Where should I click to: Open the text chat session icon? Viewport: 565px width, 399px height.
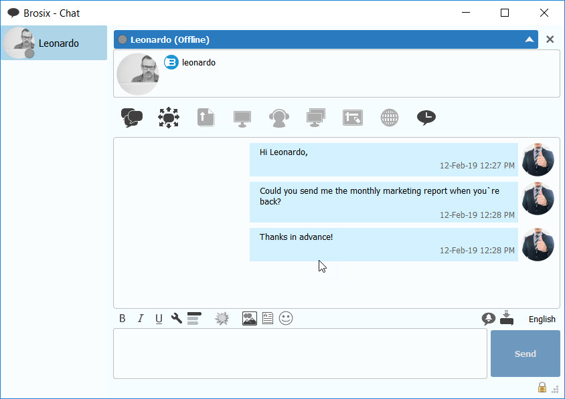click(132, 118)
